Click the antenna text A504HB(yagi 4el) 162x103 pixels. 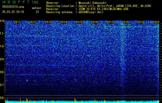tap(91, 12)
